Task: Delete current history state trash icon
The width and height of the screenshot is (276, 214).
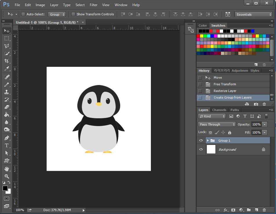Action: click(x=264, y=104)
